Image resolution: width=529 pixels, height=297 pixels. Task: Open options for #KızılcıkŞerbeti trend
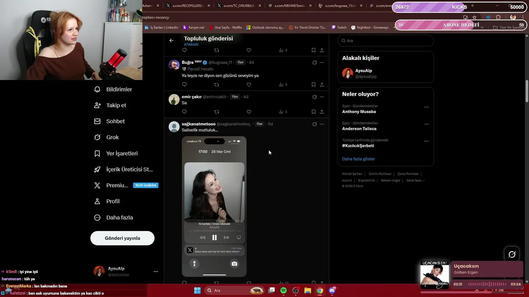click(x=427, y=141)
